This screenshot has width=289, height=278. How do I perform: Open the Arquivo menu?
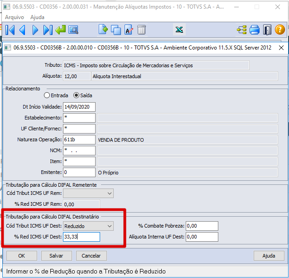(14, 17)
